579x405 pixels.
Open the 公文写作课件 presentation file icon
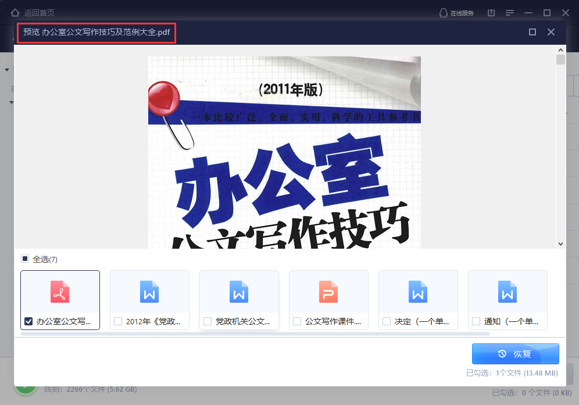(x=328, y=292)
